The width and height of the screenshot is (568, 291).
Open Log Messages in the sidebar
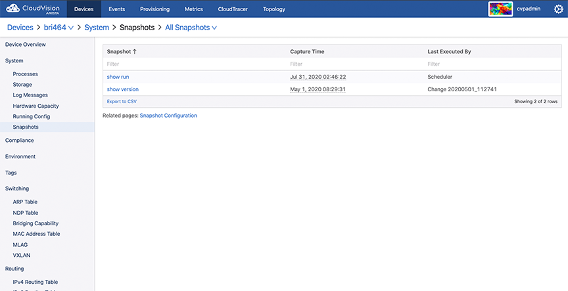tap(30, 95)
